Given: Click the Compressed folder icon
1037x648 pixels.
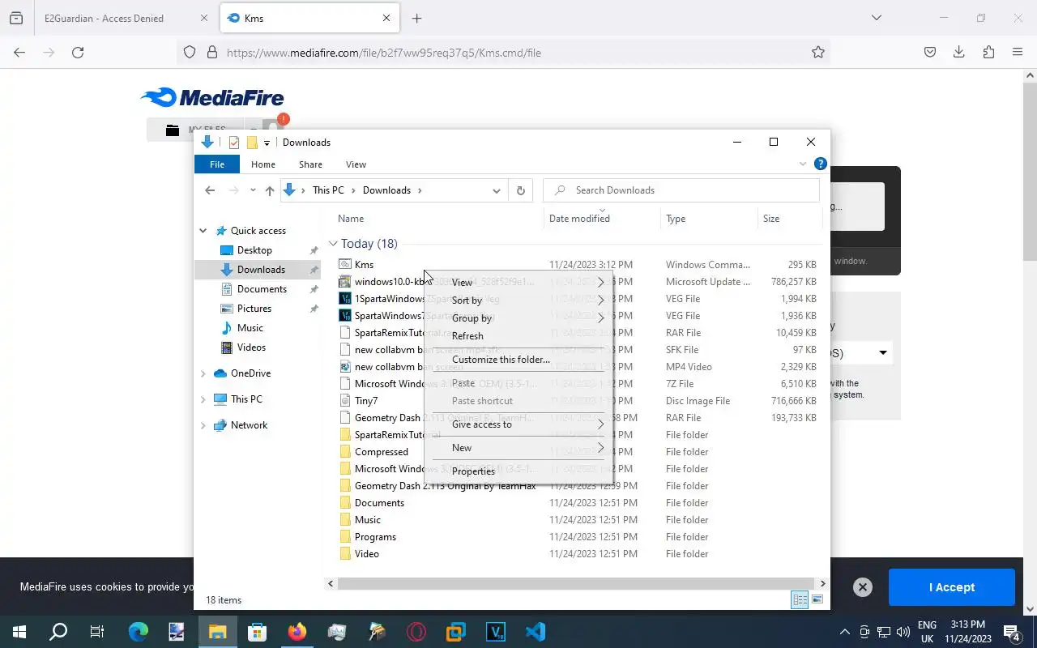Looking at the screenshot, I should point(344,452).
